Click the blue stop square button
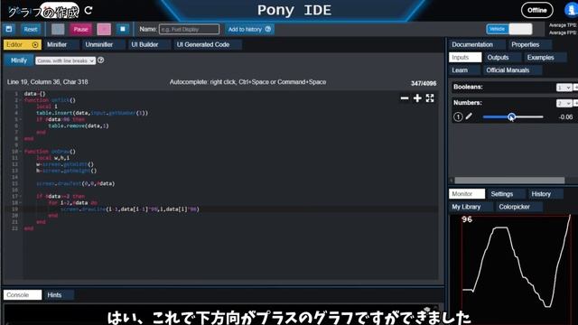This screenshot has width=578, height=325. tap(123, 29)
